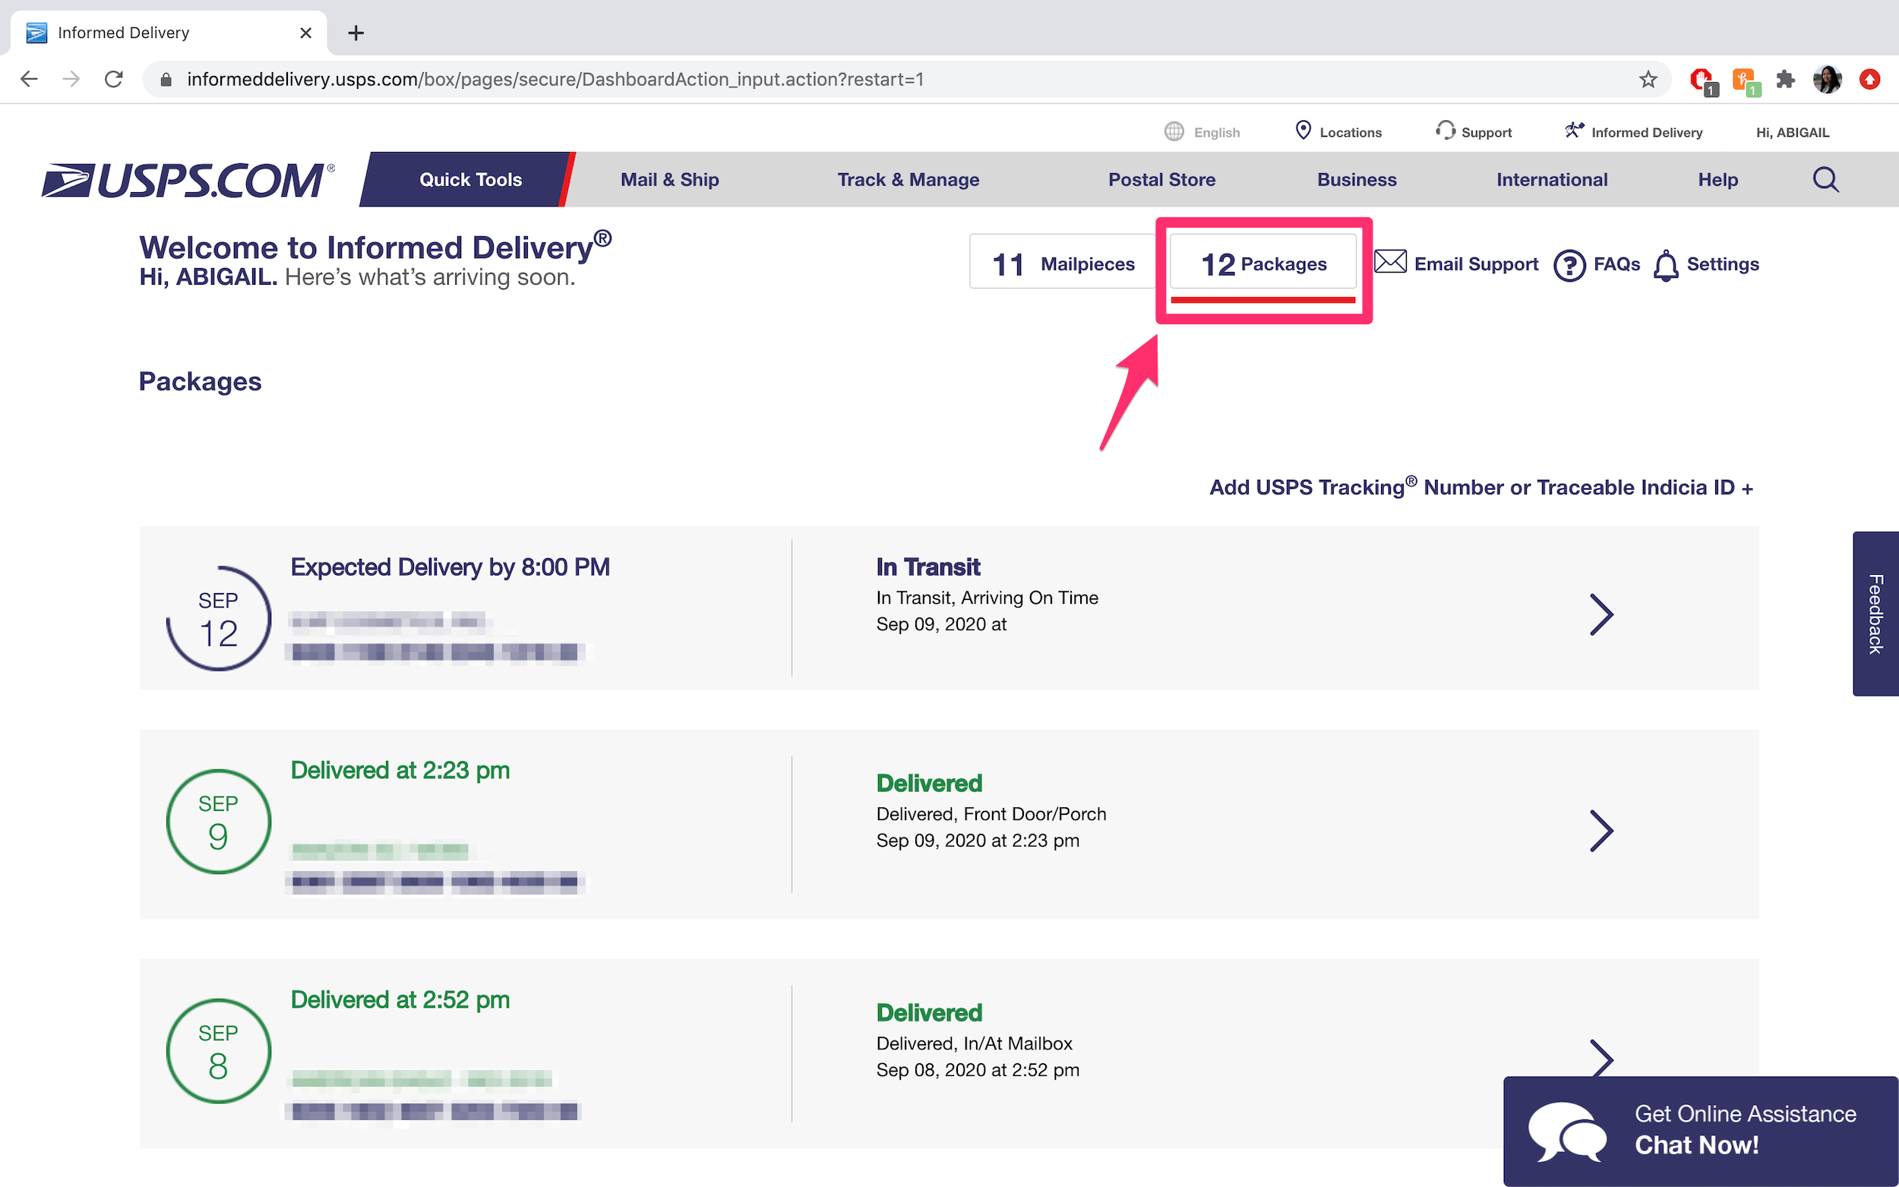This screenshot has height=1187, width=1899.
Task: Select the 12 Packages tab
Action: tap(1263, 264)
